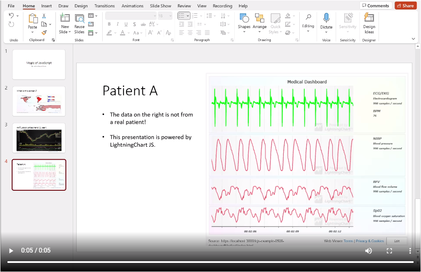Screen dimensions: 421x272
Task: Toggle Bold formatting
Action: [109, 24]
